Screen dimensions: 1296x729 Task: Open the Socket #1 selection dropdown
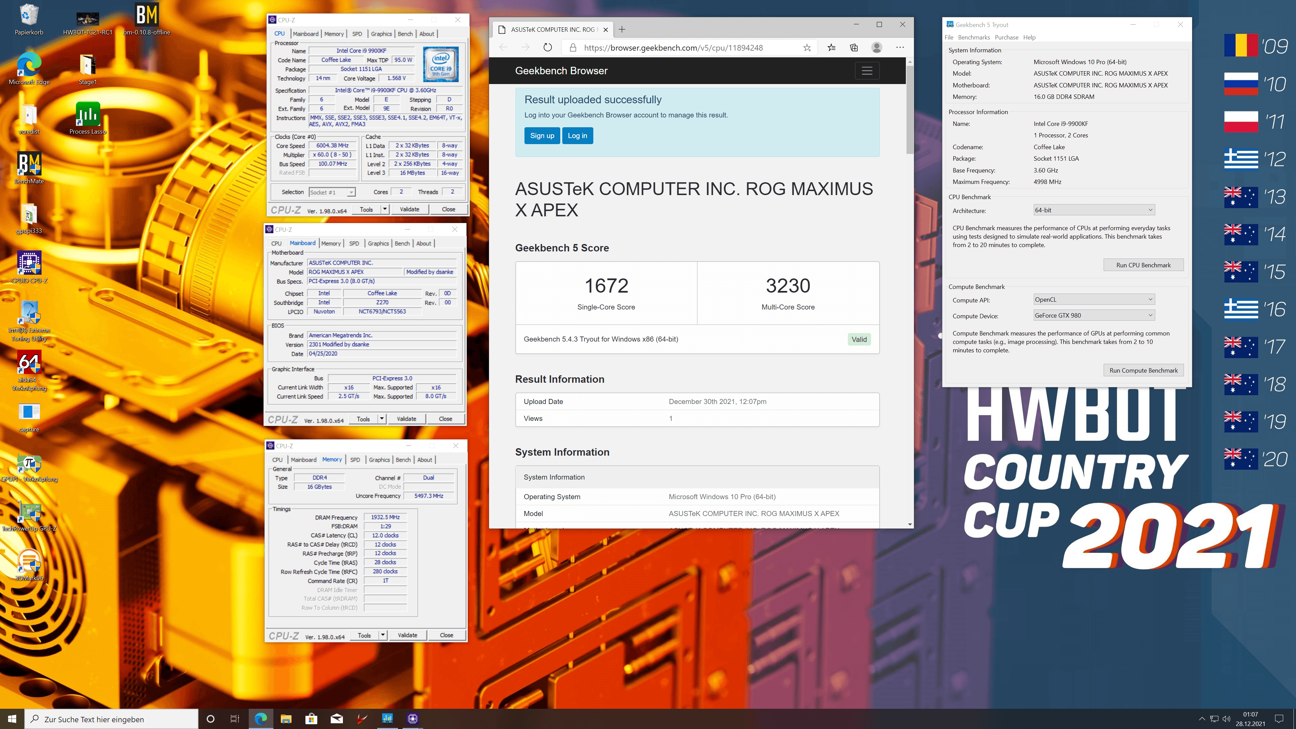coord(332,192)
